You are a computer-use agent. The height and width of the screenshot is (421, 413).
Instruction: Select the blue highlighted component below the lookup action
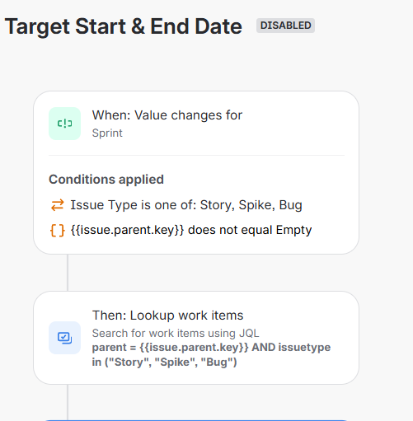(196, 420)
